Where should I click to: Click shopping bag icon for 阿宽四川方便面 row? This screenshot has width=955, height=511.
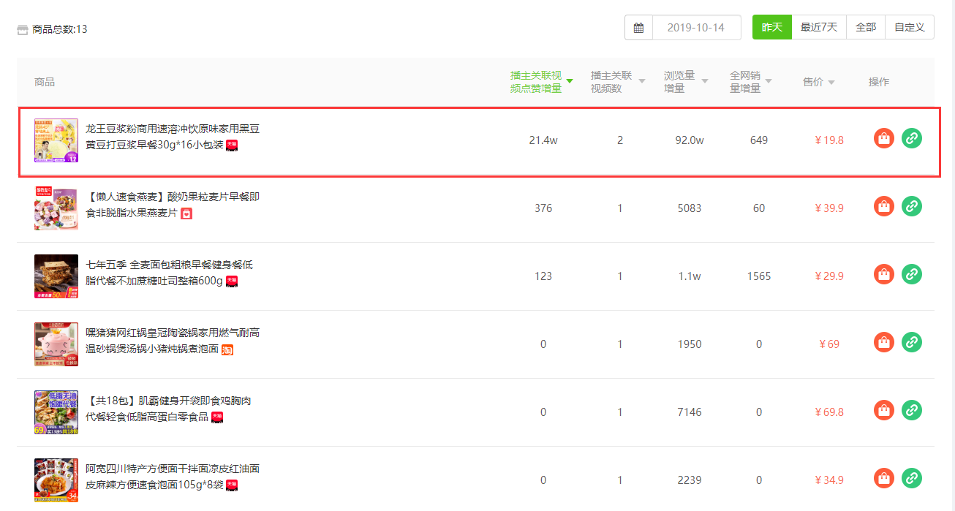(x=884, y=478)
